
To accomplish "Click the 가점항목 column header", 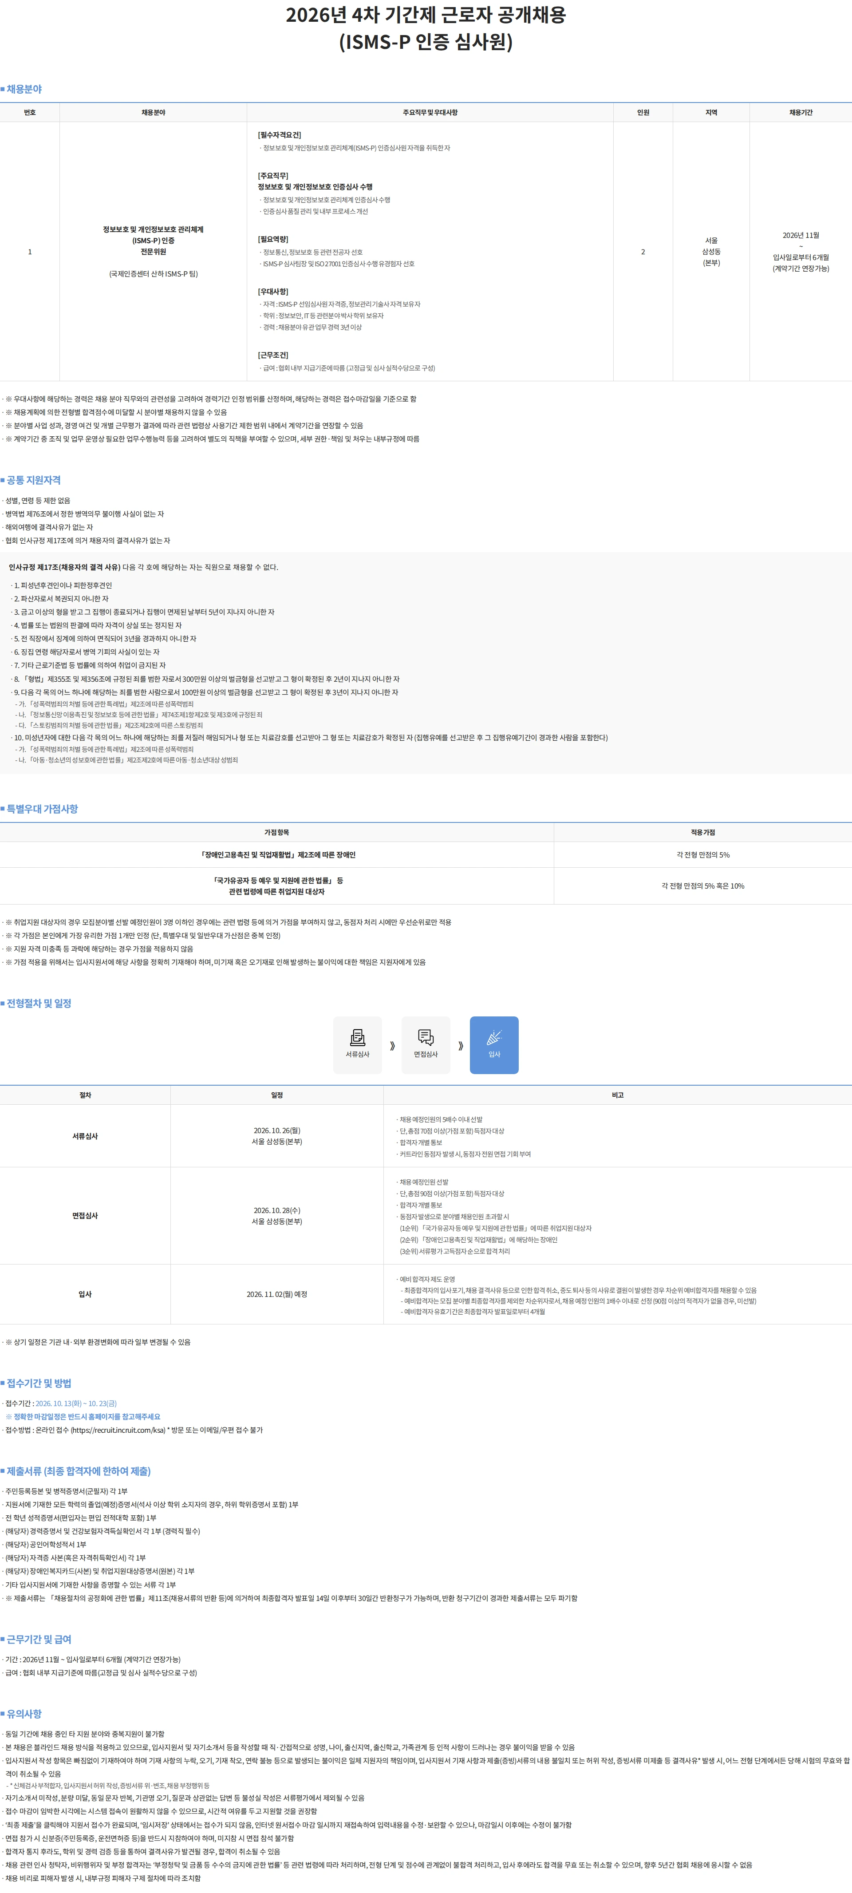I will [x=277, y=832].
